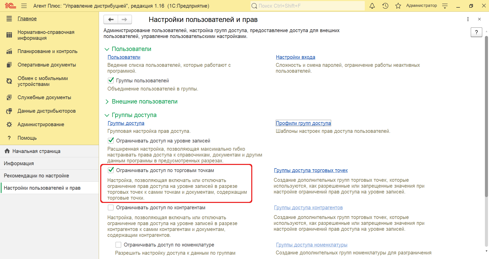Go back with the left arrow button
The width and height of the screenshot is (489, 259).
coord(111,19)
